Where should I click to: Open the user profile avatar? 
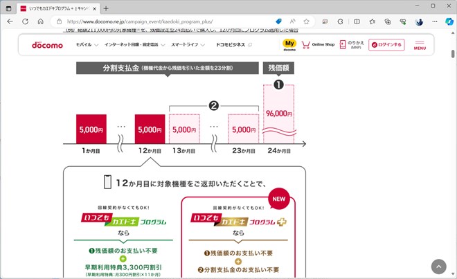[419, 21]
